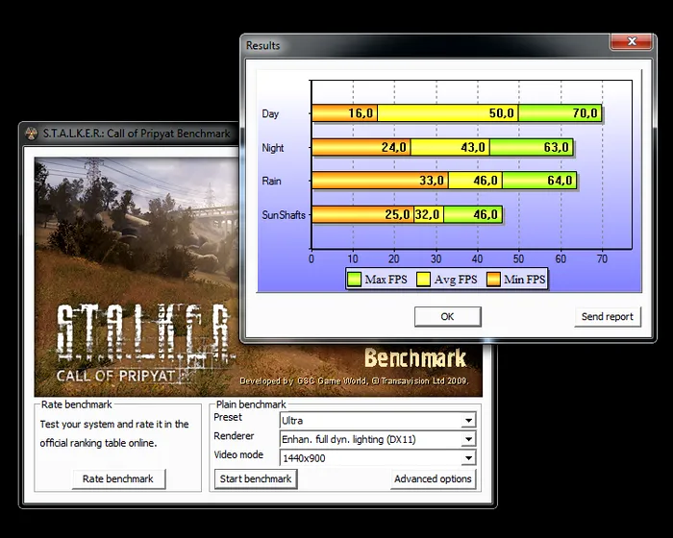The width and height of the screenshot is (673, 538).
Task: Click the Day 50,0 avg FPS bar
Action: [448, 113]
